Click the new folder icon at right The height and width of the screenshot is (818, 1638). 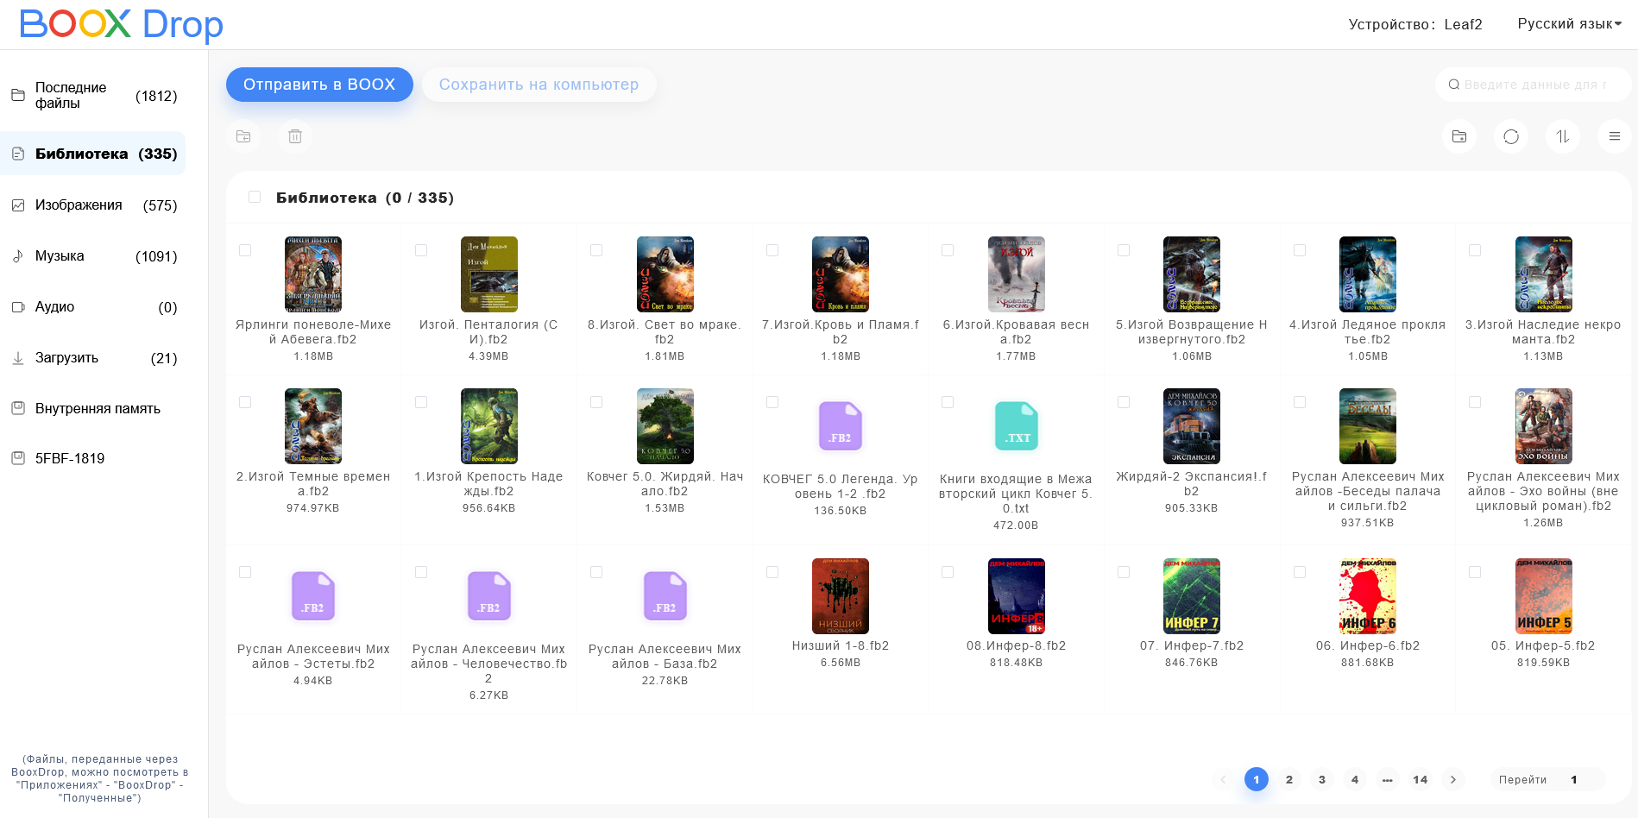tap(1459, 136)
